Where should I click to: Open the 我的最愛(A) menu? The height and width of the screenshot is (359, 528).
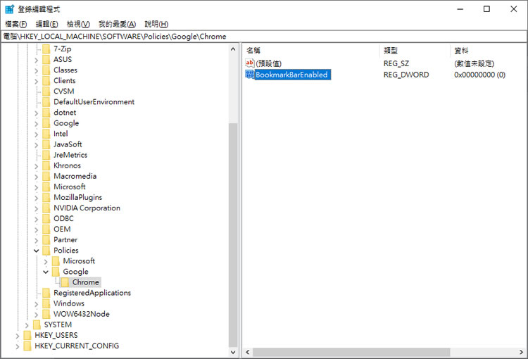click(117, 24)
